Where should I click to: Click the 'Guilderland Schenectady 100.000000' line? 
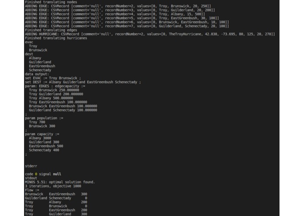63,110
